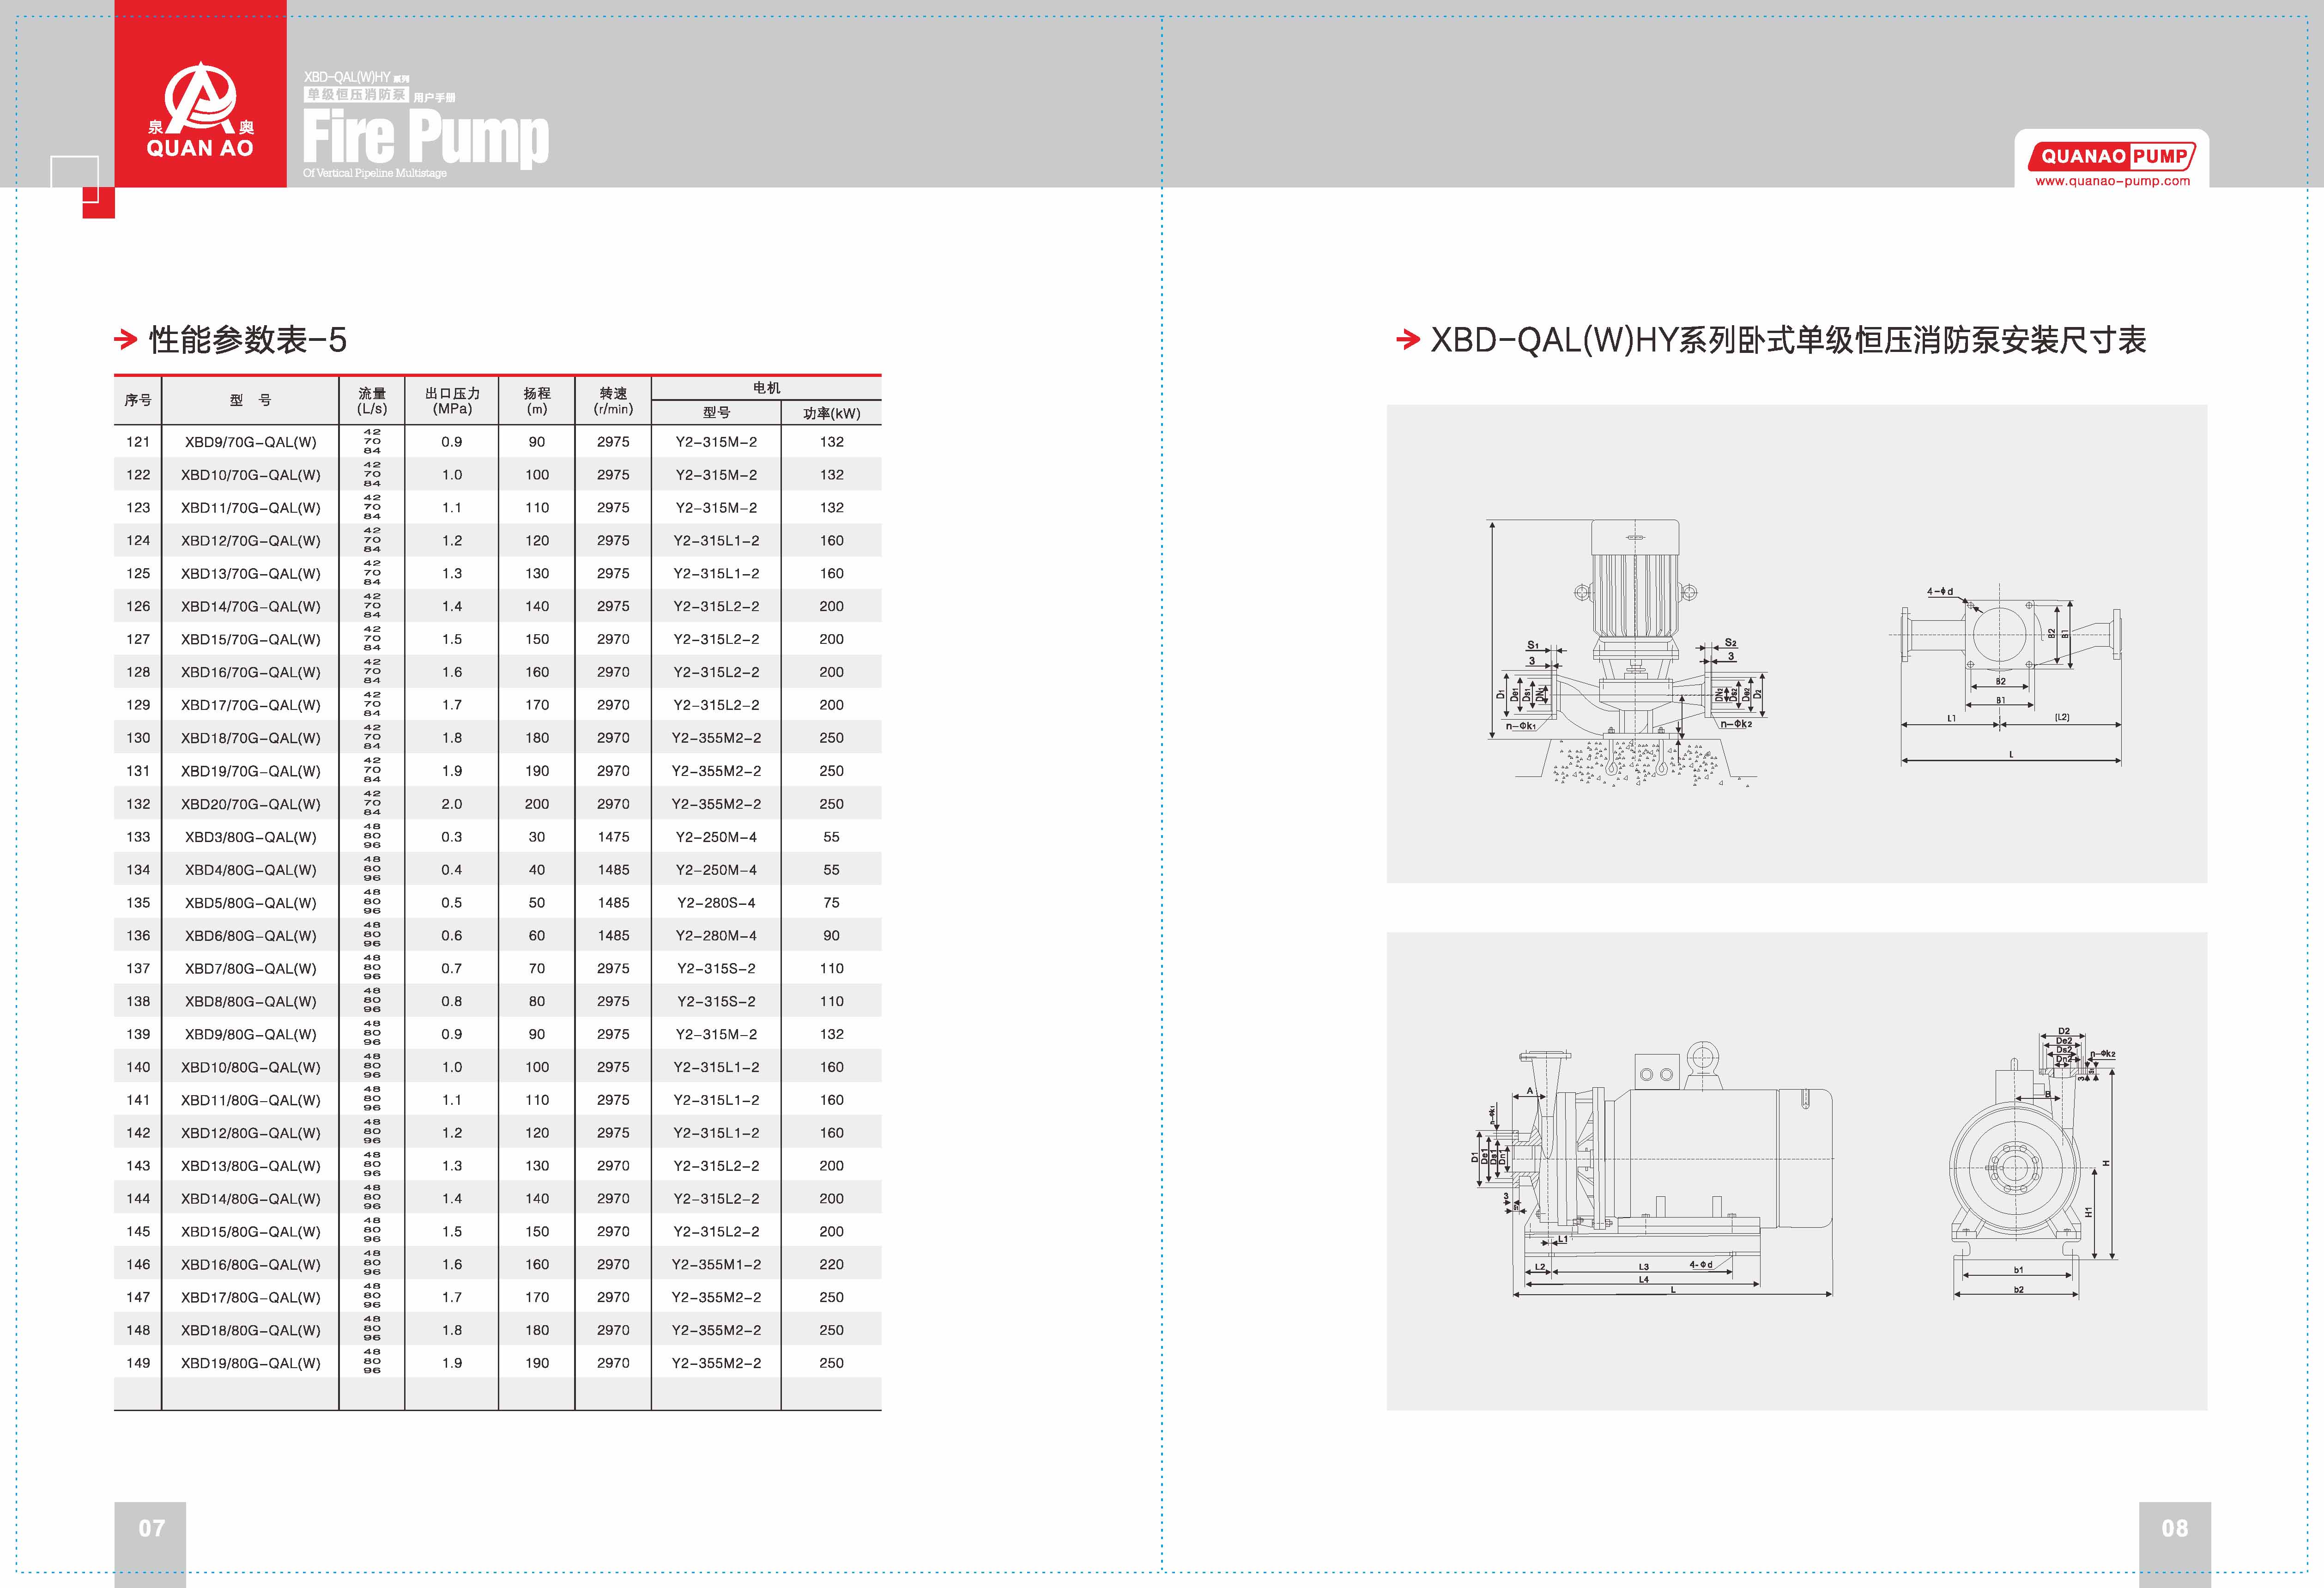This screenshot has height=1588, width=2324.
Task: Open the www.quanao-pump.com link
Action: [2113, 181]
